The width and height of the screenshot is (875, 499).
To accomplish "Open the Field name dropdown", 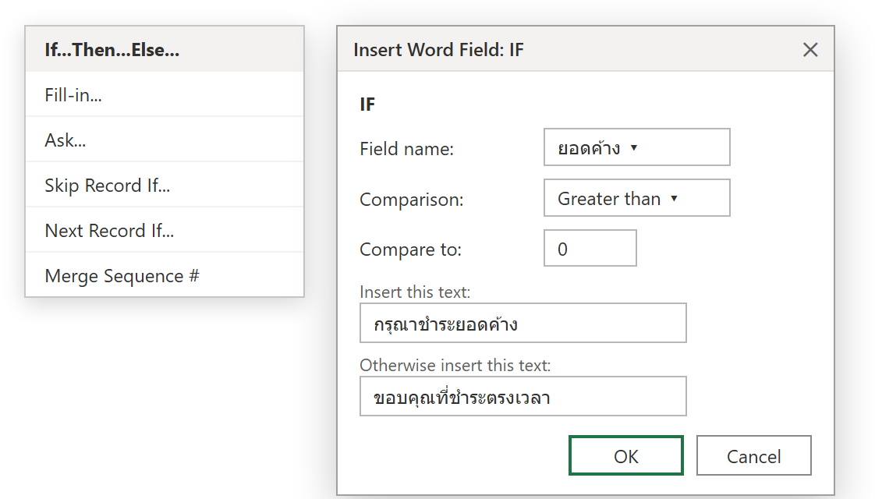I will click(636, 147).
